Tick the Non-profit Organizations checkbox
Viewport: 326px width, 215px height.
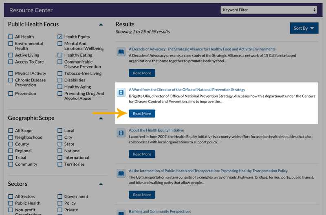click(x=11, y=210)
